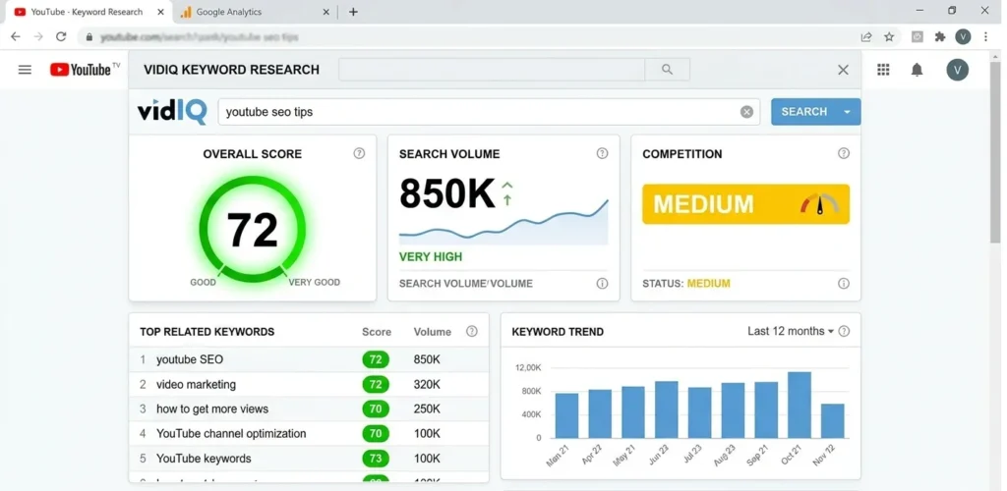
Task: Click the vidIQ logo
Action: tap(172, 112)
